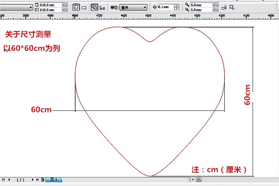279x186 pixels.
Task: Go to the last page
Action: pos(37,180)
